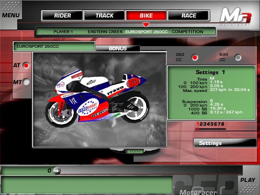Click the Tires value M
Image resolution: width=260 pixels, height=195 pixels.
[x=212, y=78]
